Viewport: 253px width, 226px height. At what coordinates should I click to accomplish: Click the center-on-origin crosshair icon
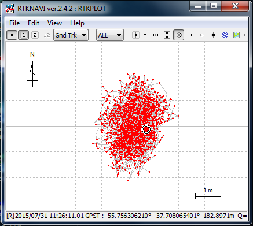135,35
